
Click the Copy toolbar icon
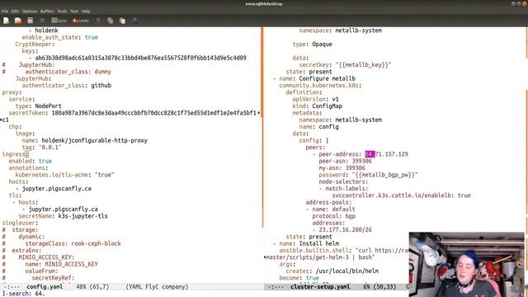[110, 21]
